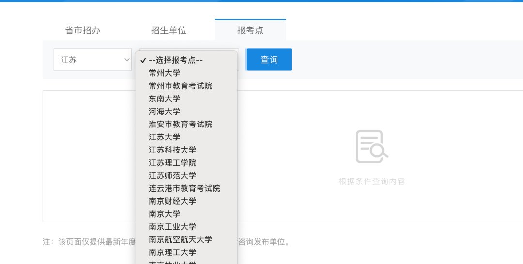
Task: Select 常州市教育考试院 option
Action: 186,86
